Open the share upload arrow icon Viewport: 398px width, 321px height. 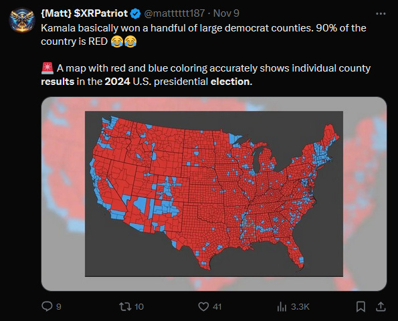(x=381, y=306)
